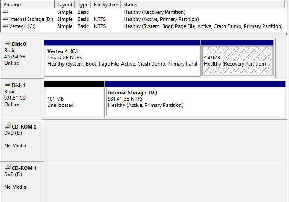Click DVD (F:) drive label
The image size is (289, 202).
(13, 174)
